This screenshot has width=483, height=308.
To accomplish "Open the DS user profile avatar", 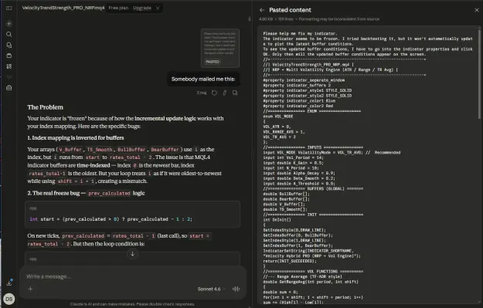I will [9, 299].
